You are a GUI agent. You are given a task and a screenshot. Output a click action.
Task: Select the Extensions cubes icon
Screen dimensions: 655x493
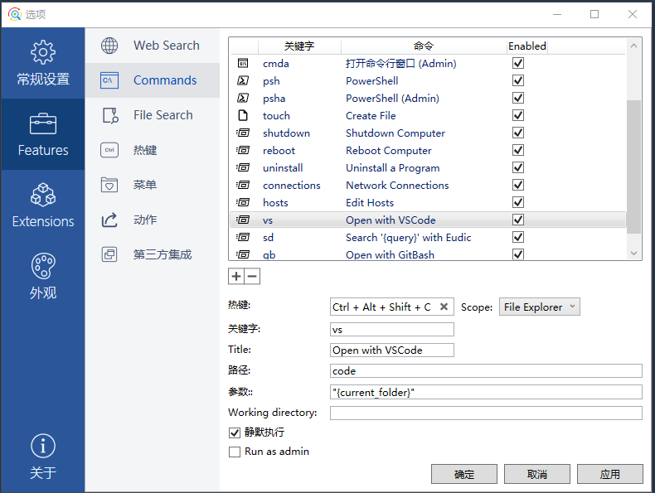[x=43, y=196]
